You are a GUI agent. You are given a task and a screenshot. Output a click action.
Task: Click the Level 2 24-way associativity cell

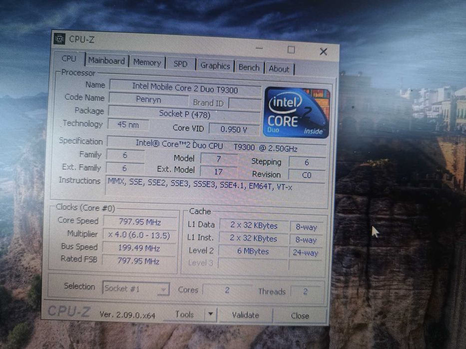(305, 253)
